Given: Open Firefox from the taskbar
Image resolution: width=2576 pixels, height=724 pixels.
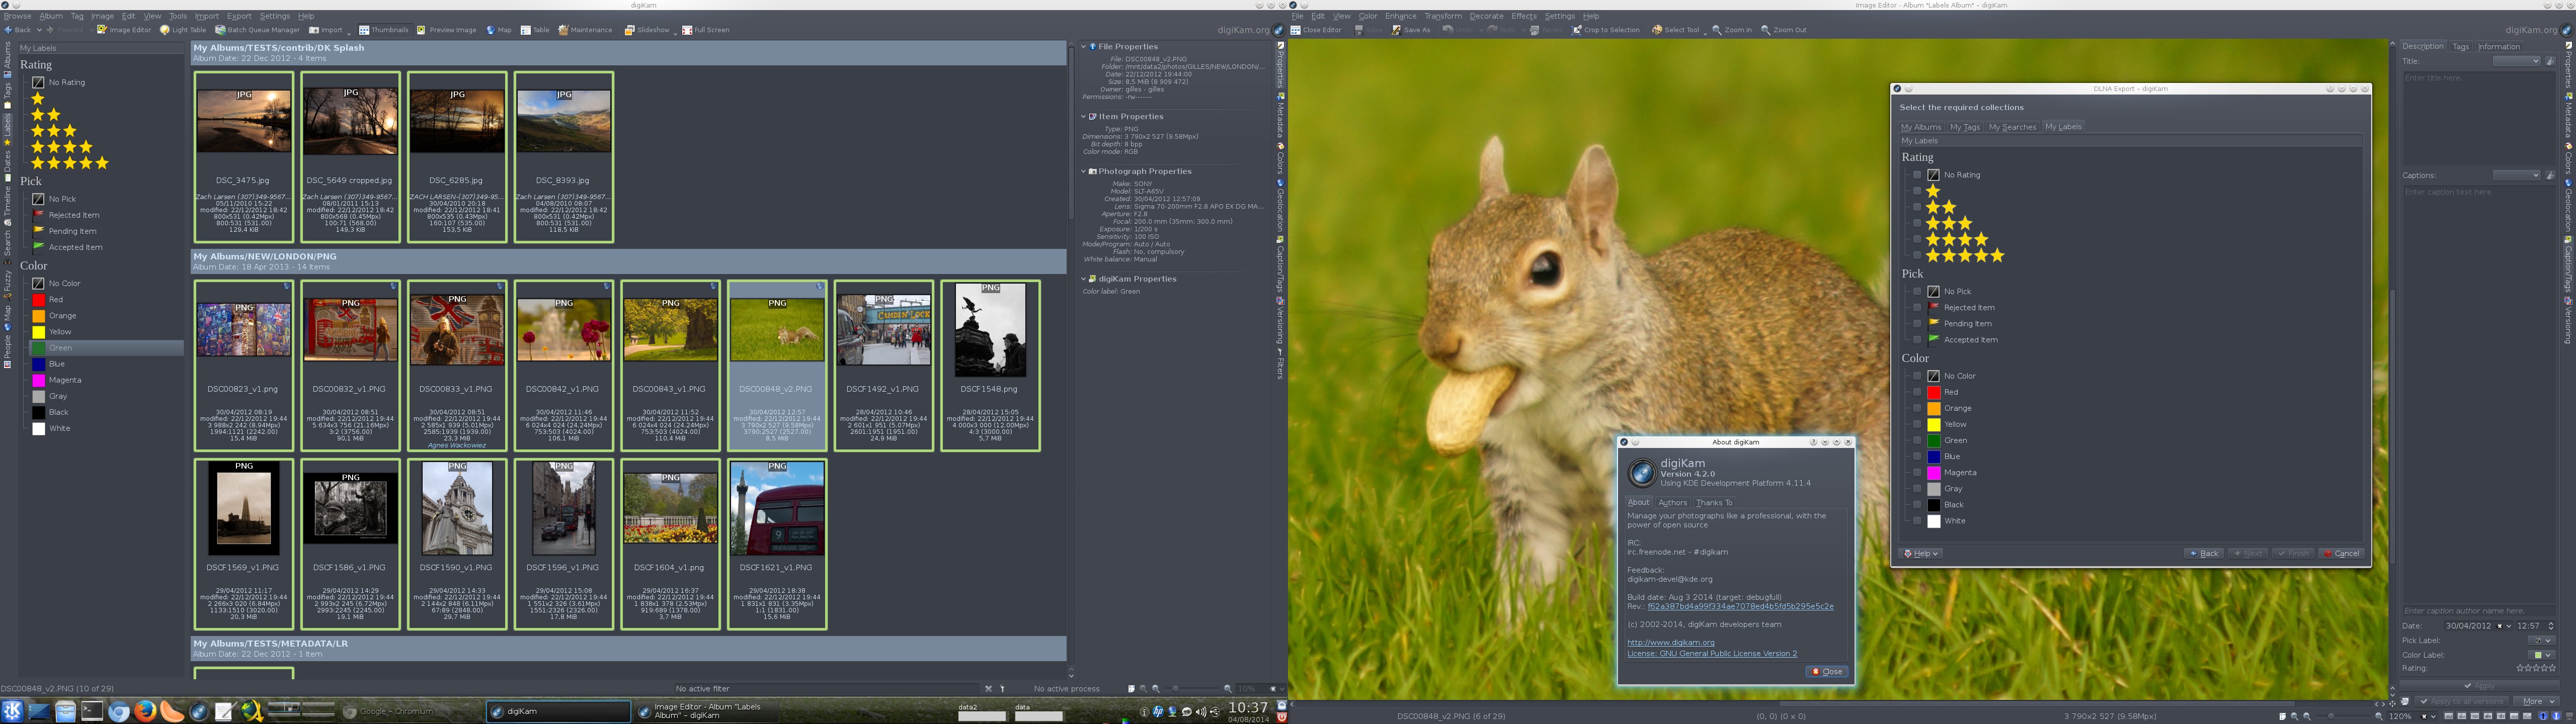Looking at the screenshot, I should tap(146, 711).
